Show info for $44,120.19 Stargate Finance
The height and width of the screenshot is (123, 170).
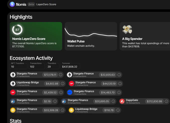(120, 84)
